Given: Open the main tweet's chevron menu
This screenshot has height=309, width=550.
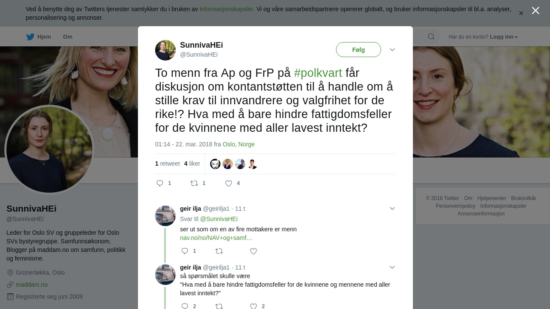Looking at the screenshot, I should click(392, 50).
